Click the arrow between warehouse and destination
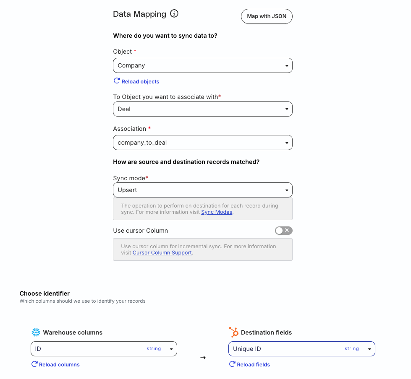 click(x=203, y=358)
